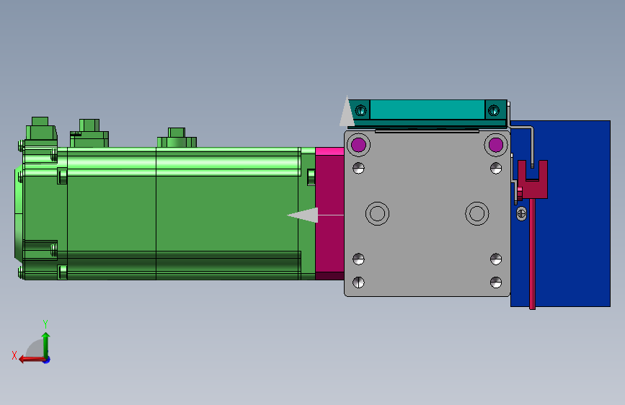This screenshot has width=625, height=405.
Task: Select the leftmost connector on motor top
Action: pos(41,130)
